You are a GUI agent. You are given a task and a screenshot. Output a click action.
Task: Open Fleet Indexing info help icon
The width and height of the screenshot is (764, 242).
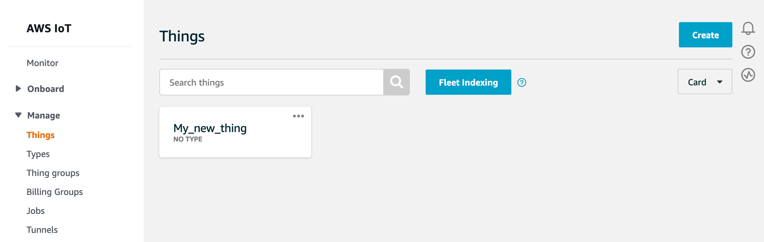(521, 82)
